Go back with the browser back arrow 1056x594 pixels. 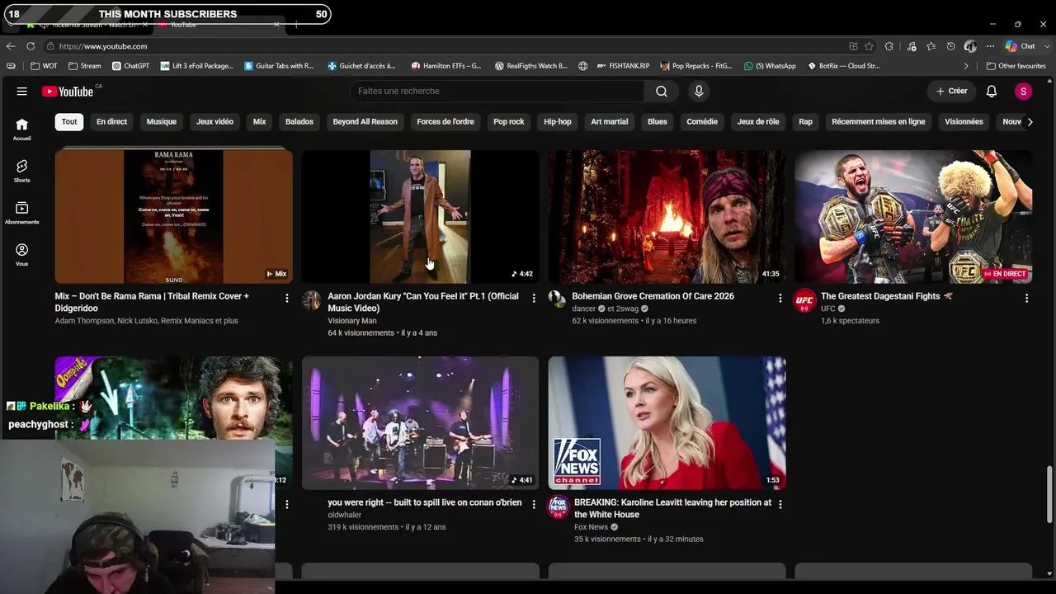(x=11, y=46)
